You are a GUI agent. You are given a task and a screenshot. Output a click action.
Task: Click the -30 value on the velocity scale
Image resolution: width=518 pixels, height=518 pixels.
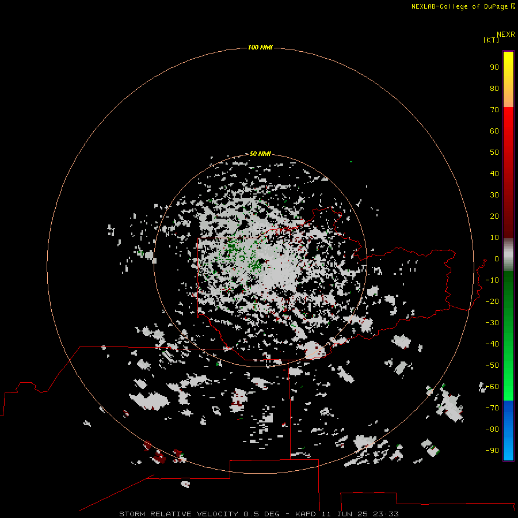(x=492, y=323)
